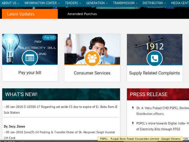Click the PSPCL Google Chrome tooltip

pyautogui.click(x=140, y=139)
